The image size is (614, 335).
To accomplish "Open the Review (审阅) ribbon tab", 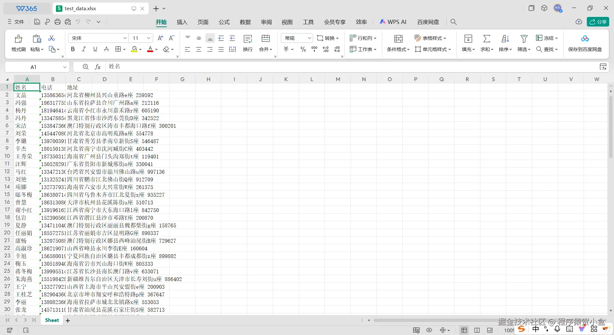I will 266,22.
